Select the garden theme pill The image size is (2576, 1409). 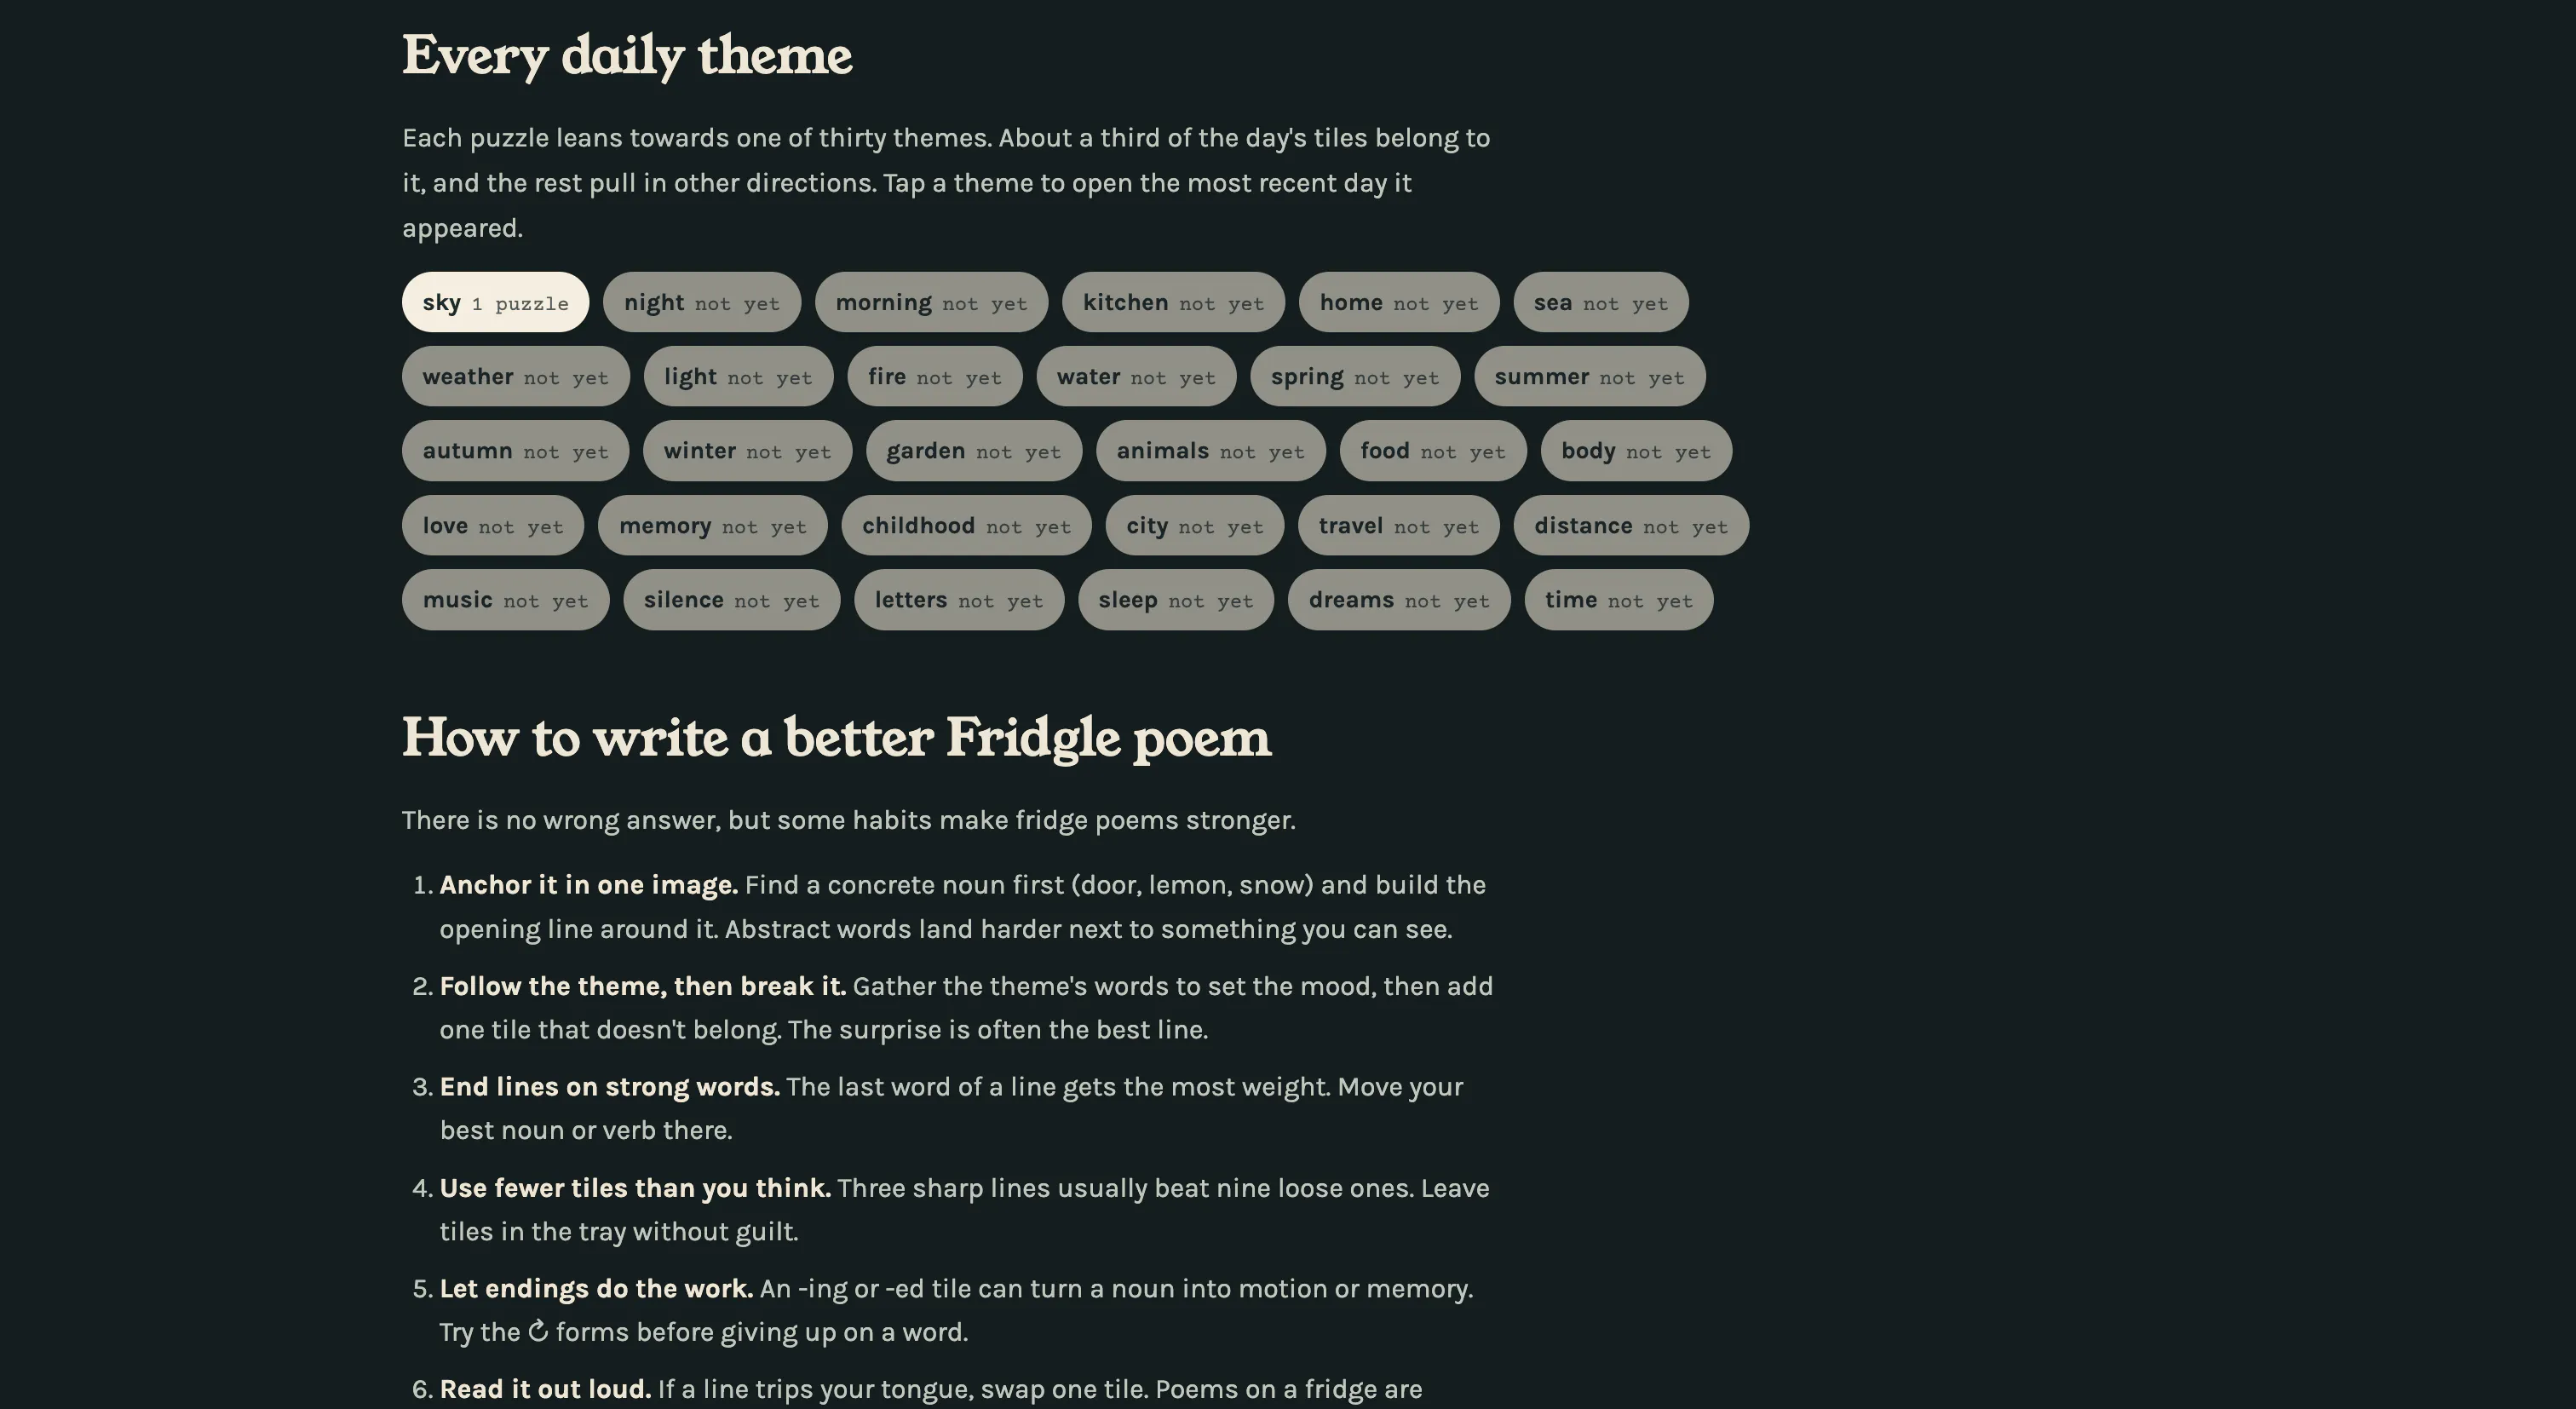tap(974, 451)
